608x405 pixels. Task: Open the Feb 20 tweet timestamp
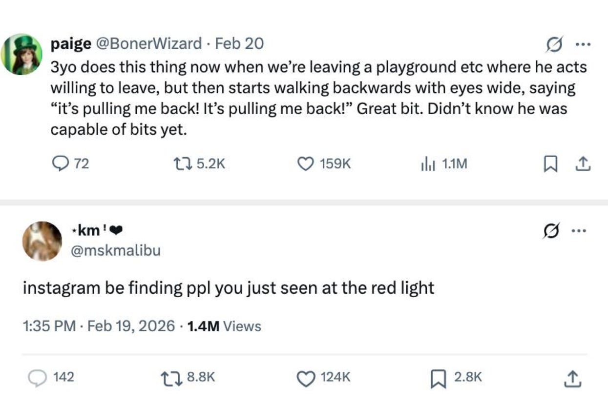pyautogui.click(x=239, y=44)
